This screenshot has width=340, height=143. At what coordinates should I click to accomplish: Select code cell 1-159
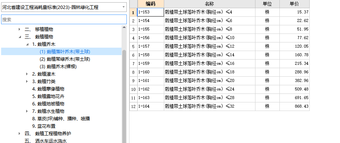151,64
